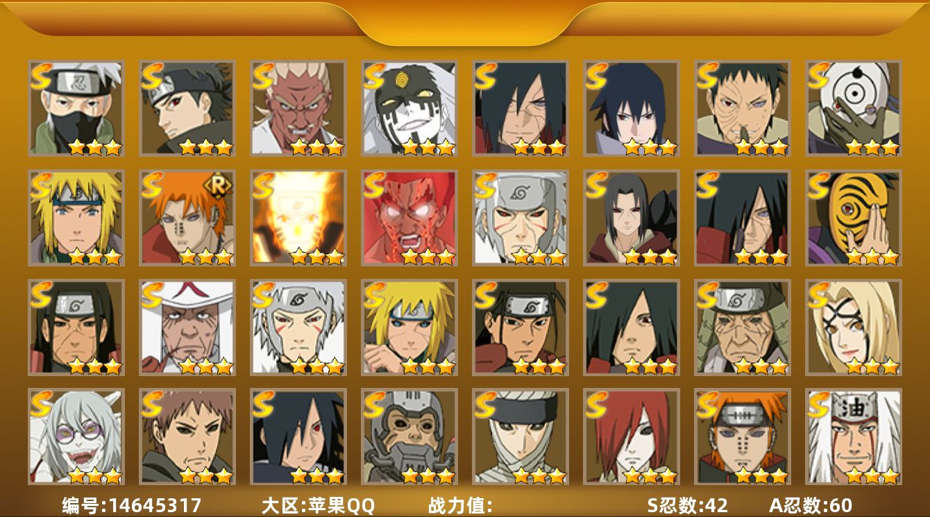This screenshot has height=517, width=930.
Task: Click the S忍数:42 count text
Action: (x=688, y=505)
